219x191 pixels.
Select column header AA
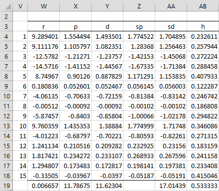pyautogui.click(x=171, y=6)
